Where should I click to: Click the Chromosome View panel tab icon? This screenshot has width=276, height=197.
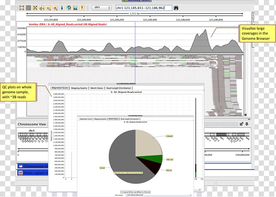[x=21, y=166]
